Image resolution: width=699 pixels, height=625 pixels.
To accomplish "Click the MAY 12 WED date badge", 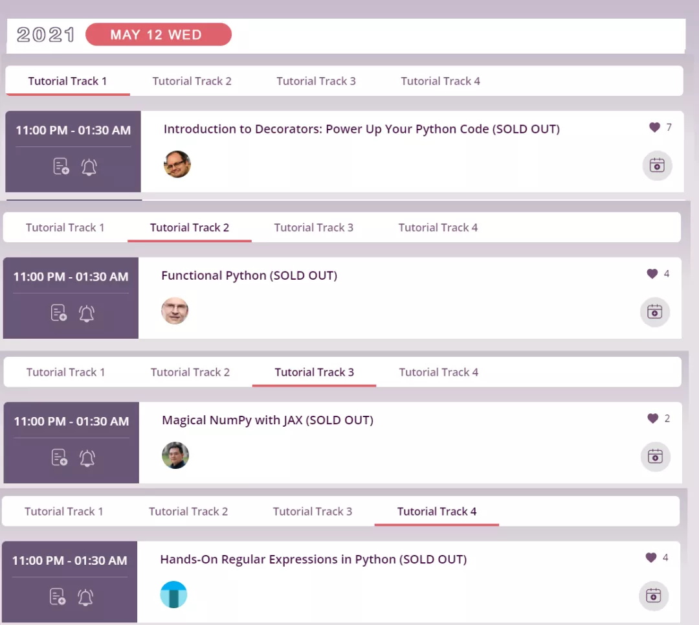I will 158,35.
